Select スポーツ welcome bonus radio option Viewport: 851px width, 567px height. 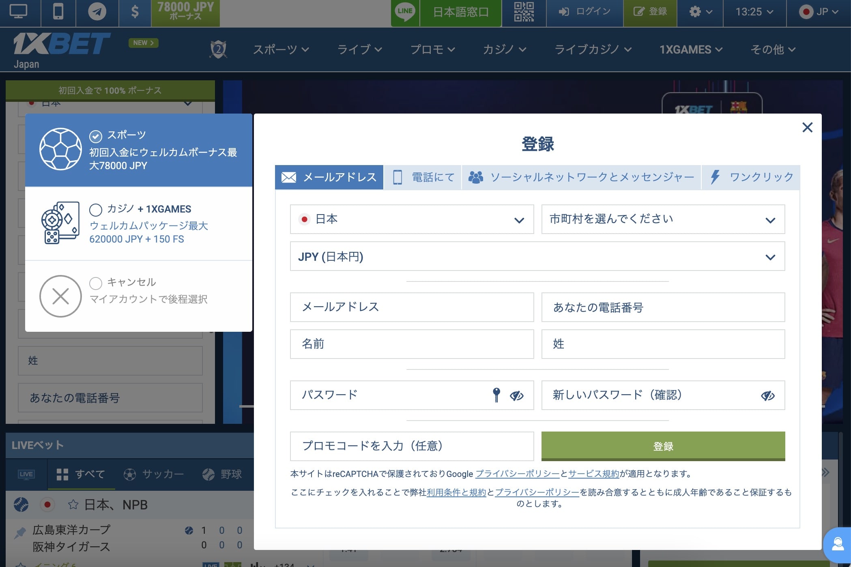[96, 136]
